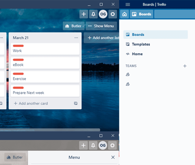Open settings gear in top board window
Image resolution: width=195 pixels, height=165 pixels.
113,14
